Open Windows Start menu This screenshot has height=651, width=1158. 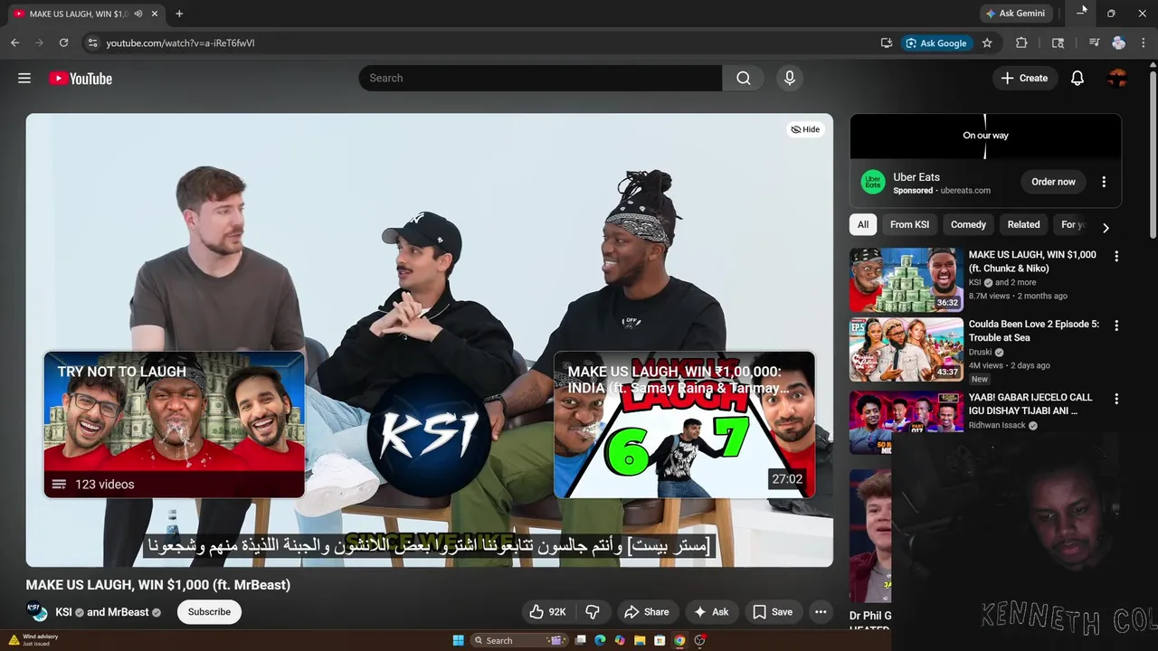pos(458,640)
